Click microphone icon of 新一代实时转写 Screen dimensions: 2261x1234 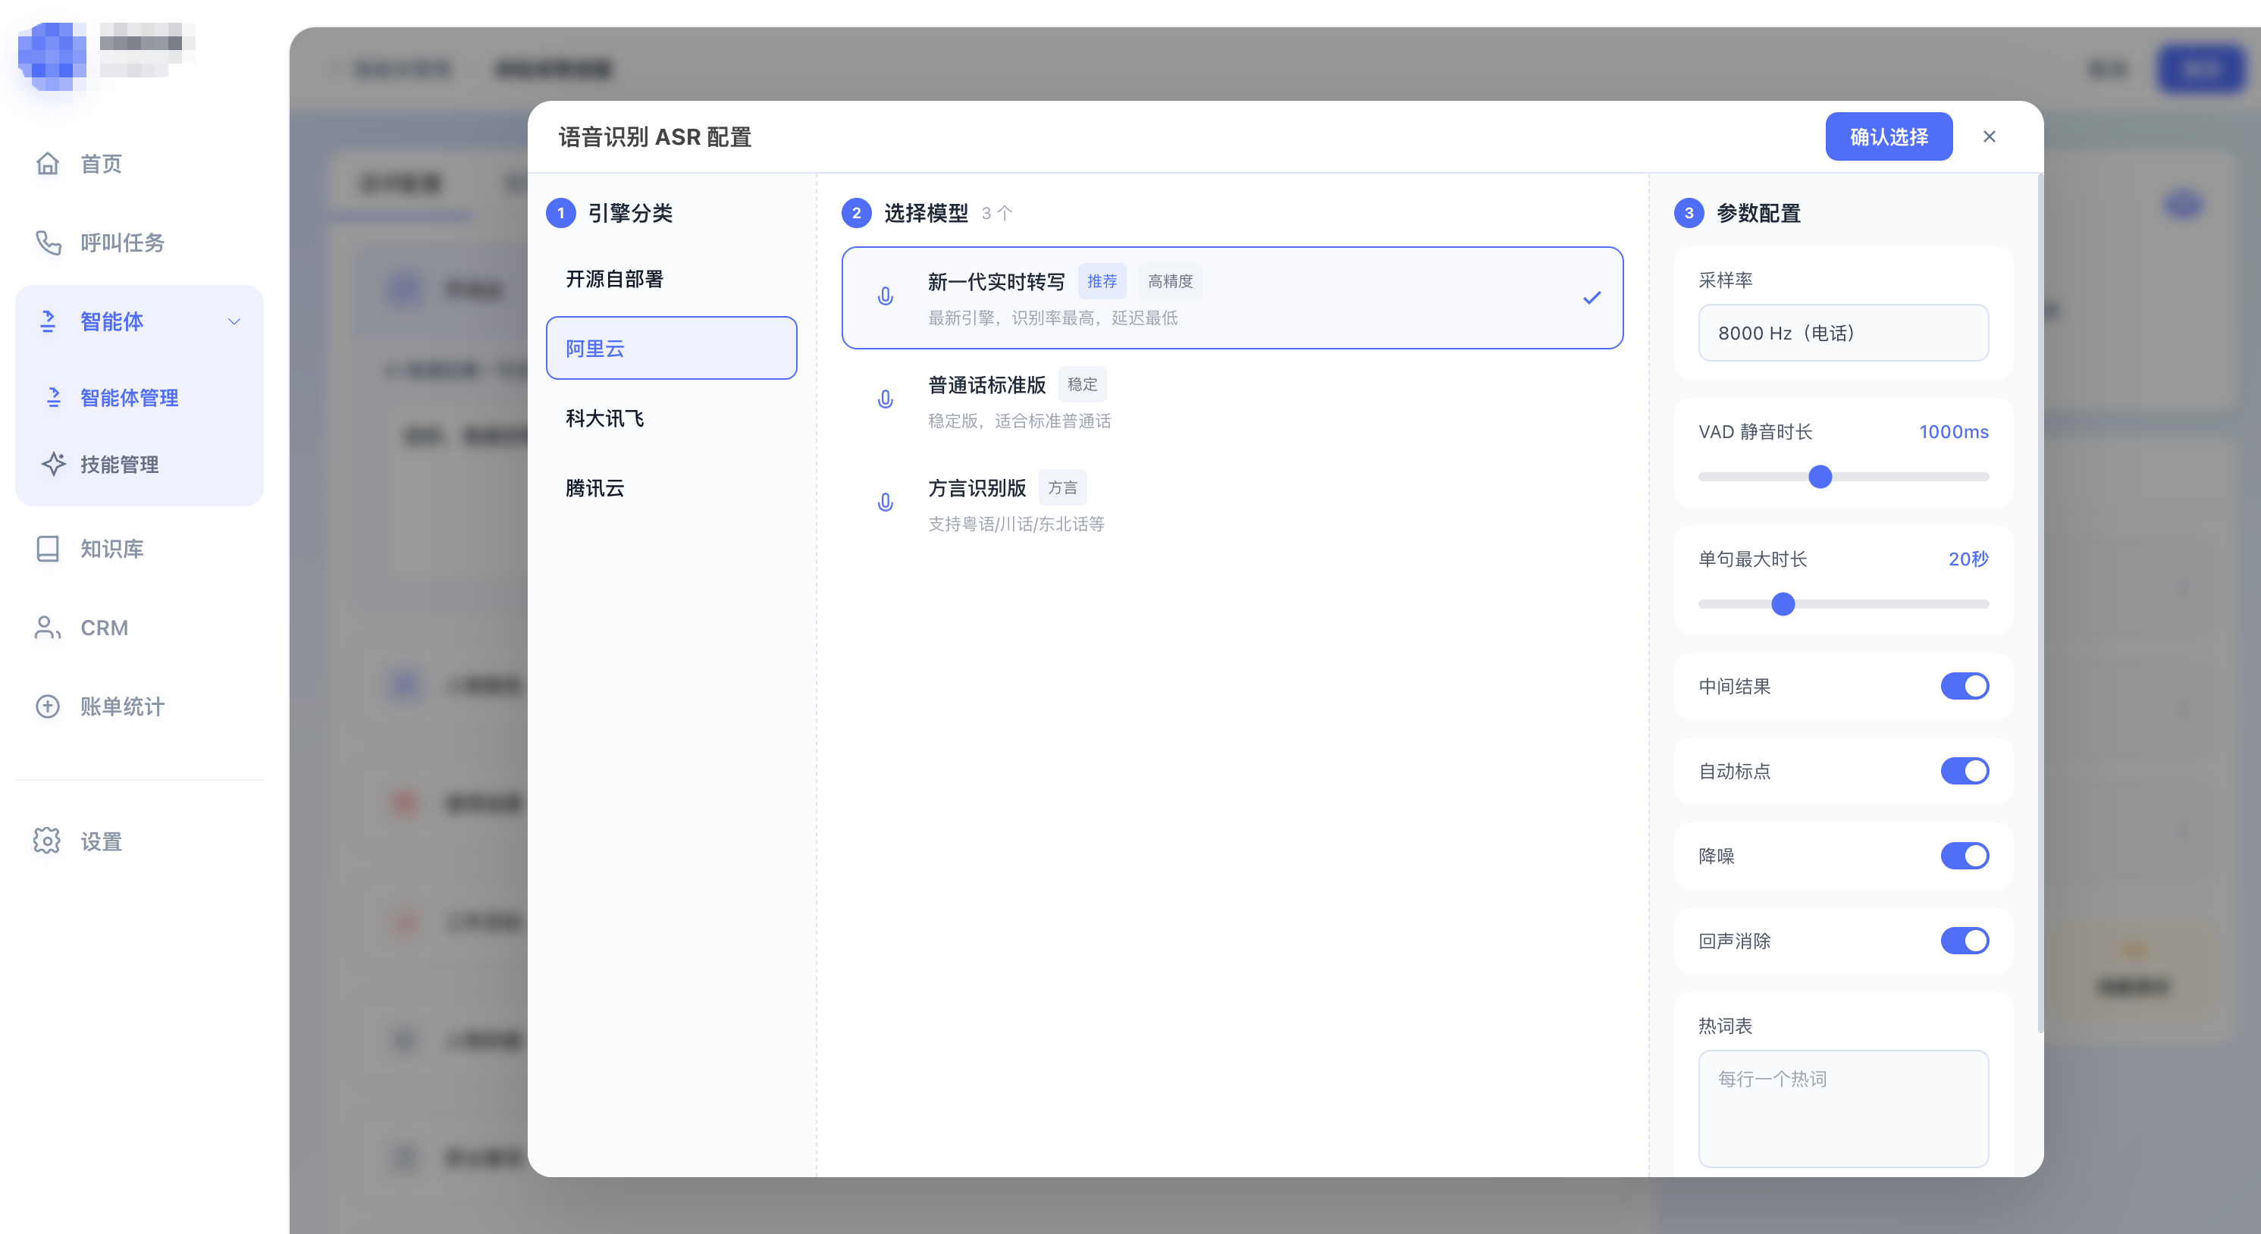pyautogui.click(x=886, y=298)
